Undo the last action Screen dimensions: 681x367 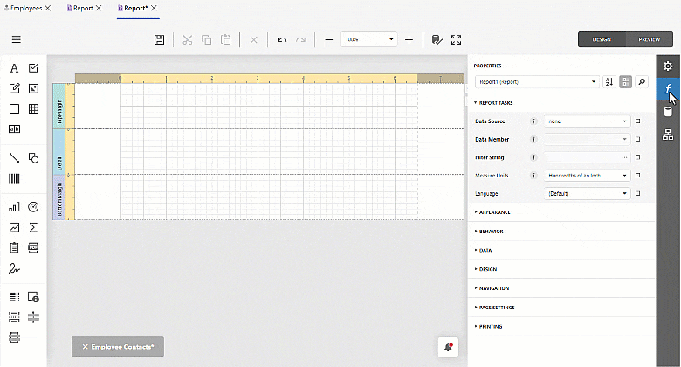coord(282,40)
